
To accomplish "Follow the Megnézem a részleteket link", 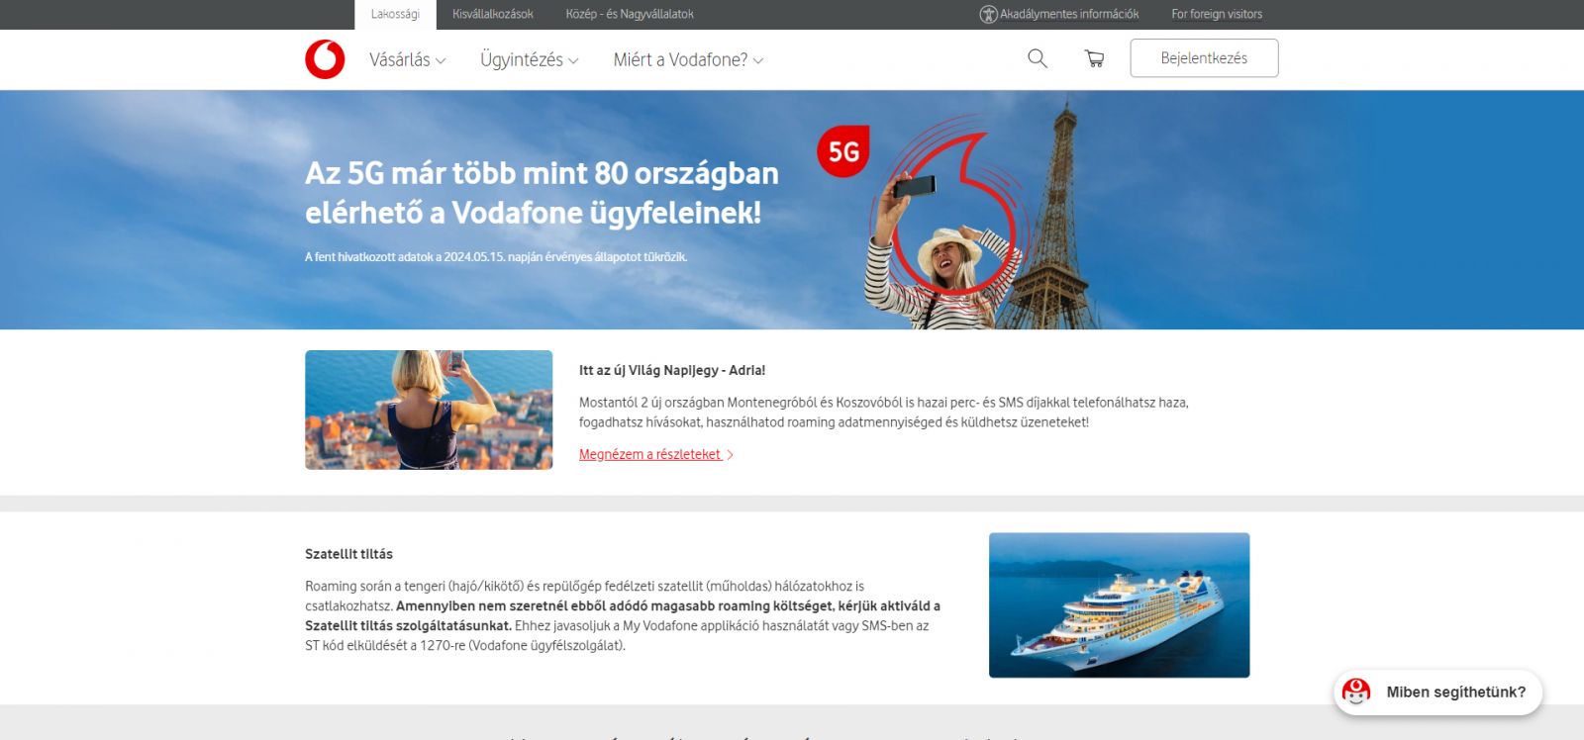I will [x=655, y=454].
